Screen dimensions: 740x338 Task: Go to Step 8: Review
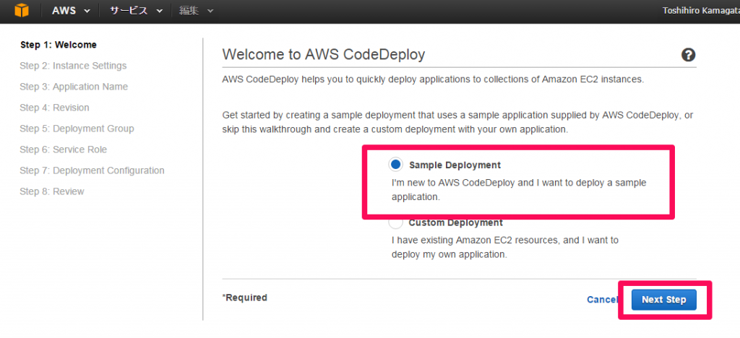52,191
